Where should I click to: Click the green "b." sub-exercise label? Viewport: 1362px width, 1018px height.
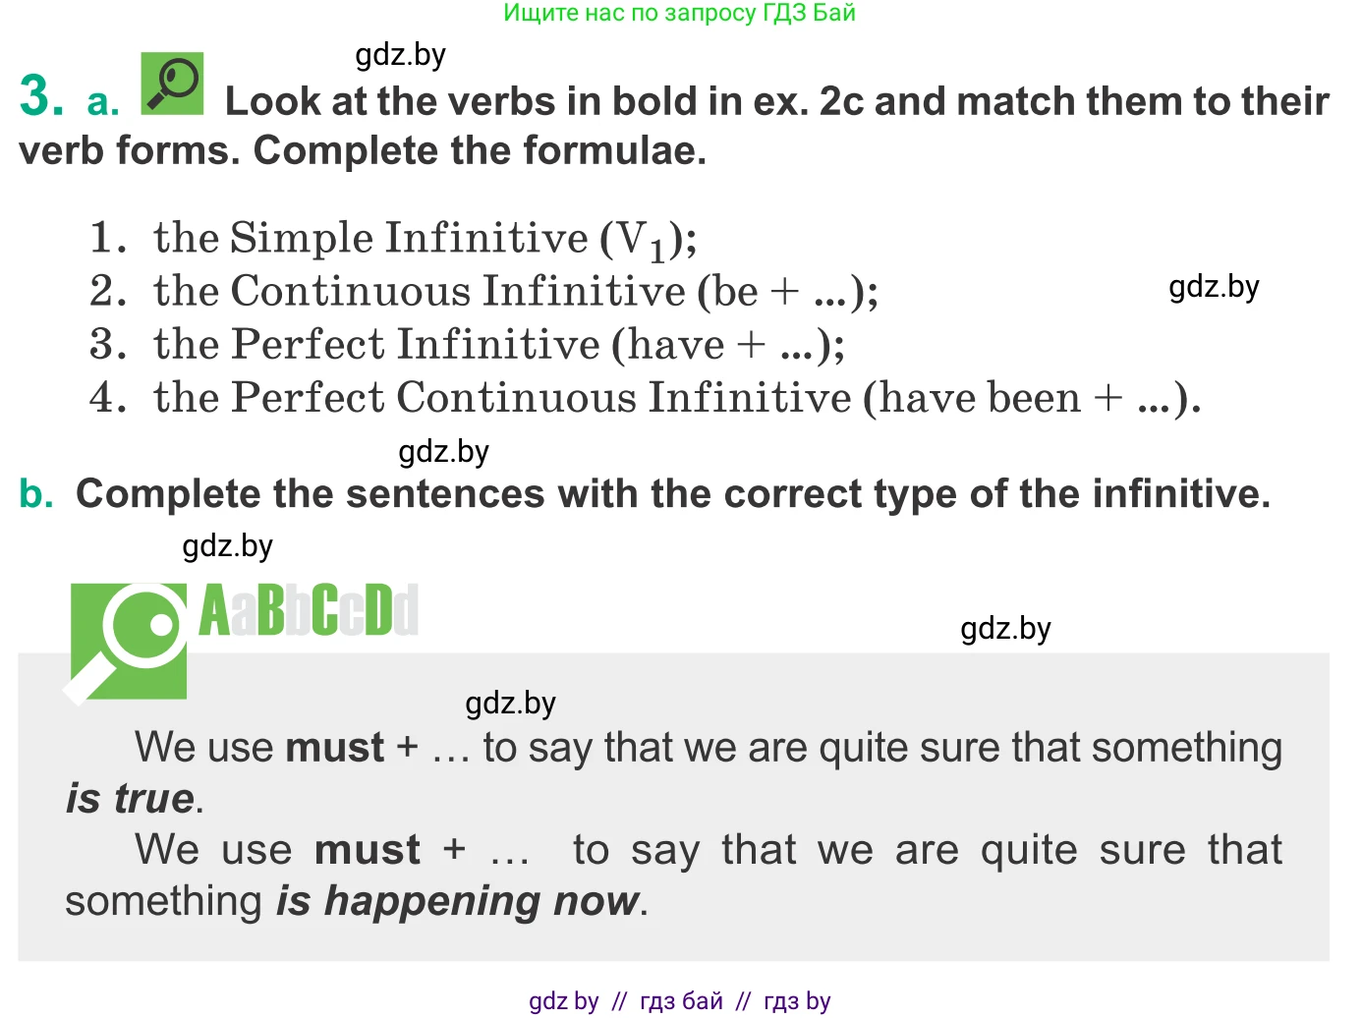click(36, 493)
